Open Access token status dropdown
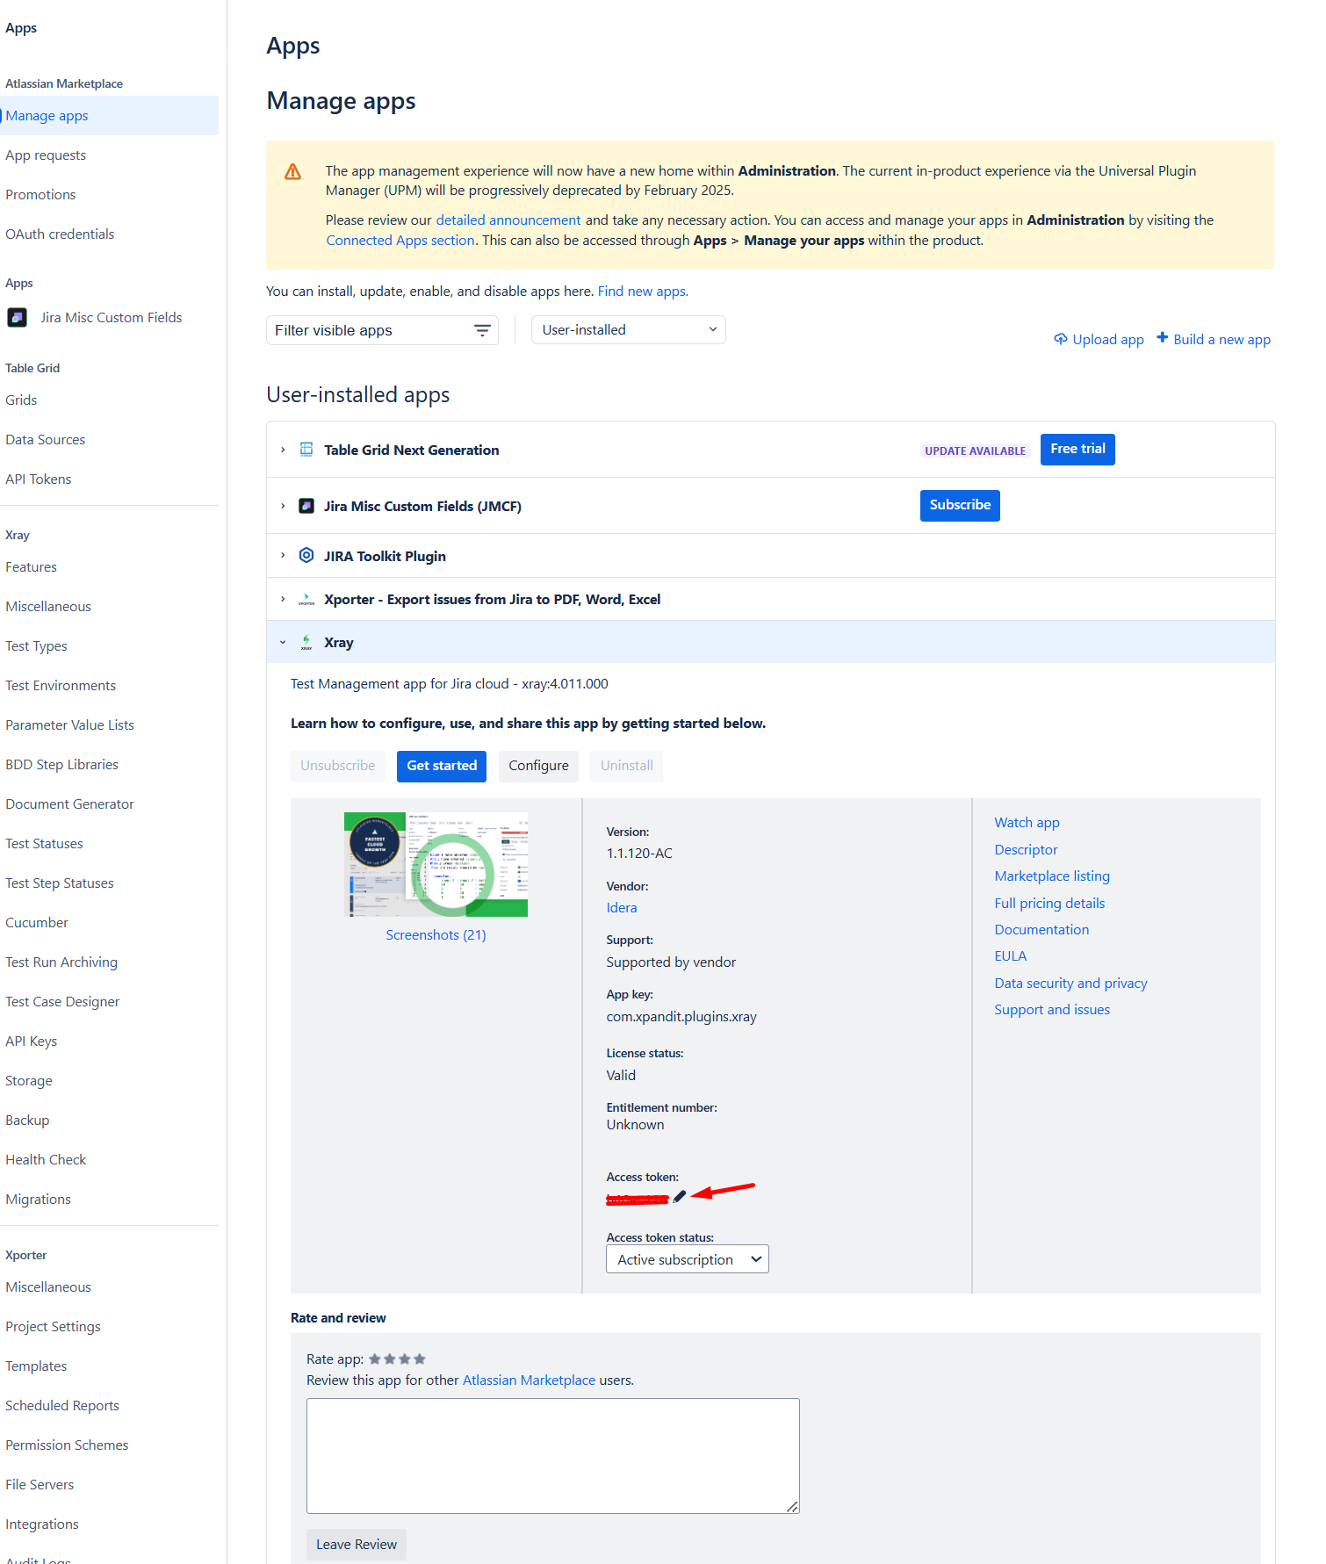 pyautogui.click(x=688, y=1259)
